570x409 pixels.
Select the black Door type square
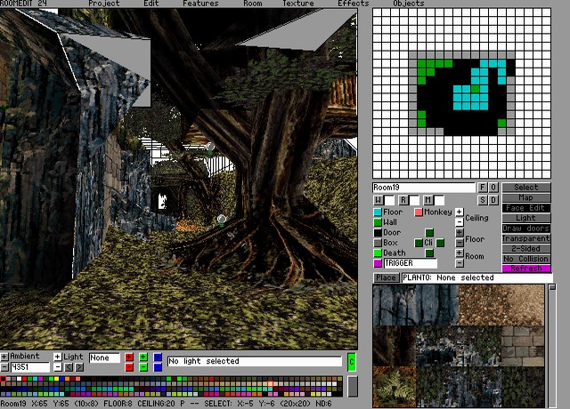tap(378, 233)
